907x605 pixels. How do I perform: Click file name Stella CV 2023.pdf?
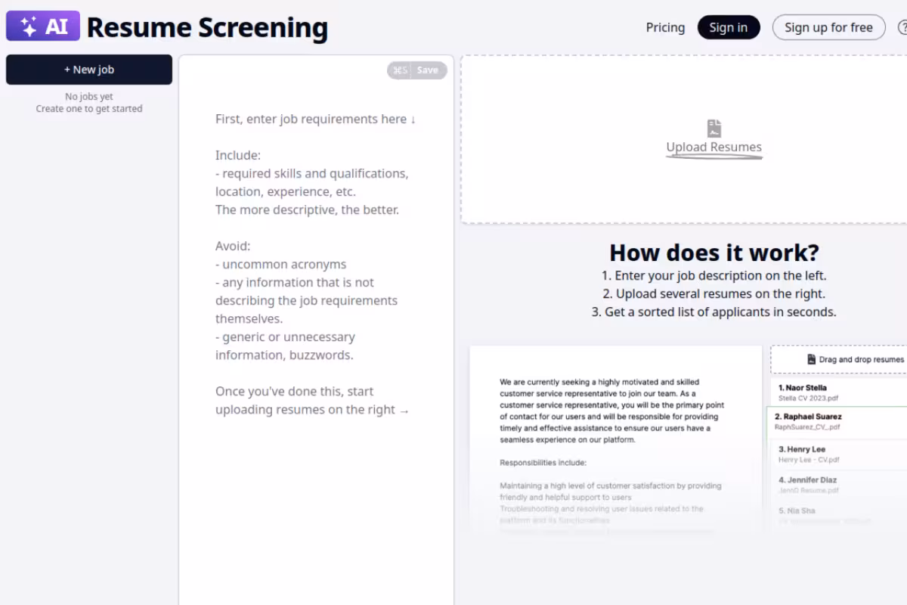[808, 398]
